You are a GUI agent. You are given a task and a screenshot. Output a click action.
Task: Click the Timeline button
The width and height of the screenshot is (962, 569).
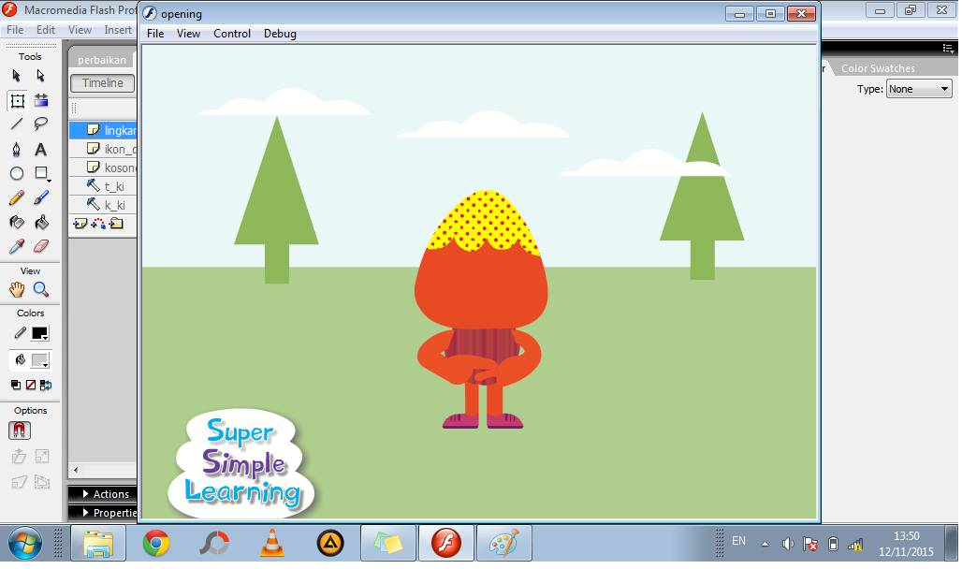[102, 83]
